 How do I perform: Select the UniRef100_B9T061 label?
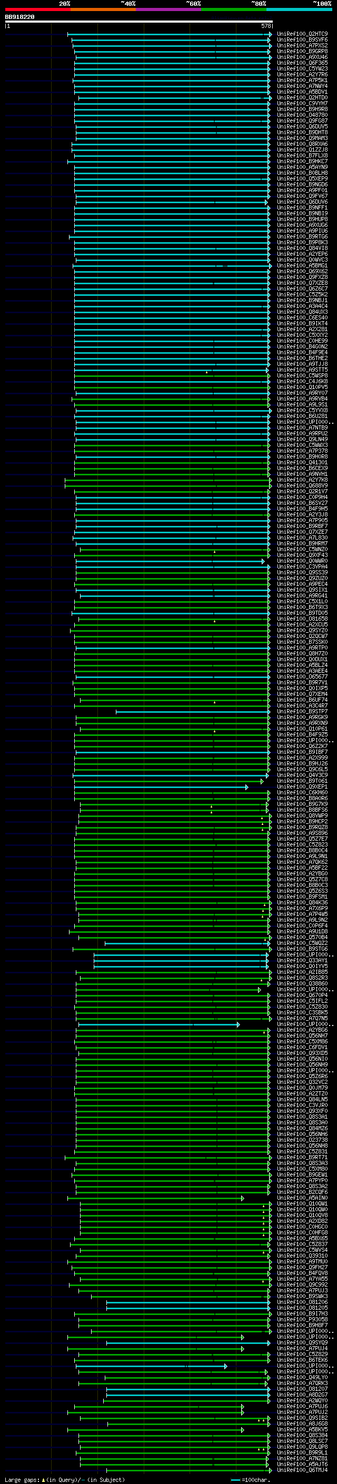pyautogui.click(x=302, y=781)
